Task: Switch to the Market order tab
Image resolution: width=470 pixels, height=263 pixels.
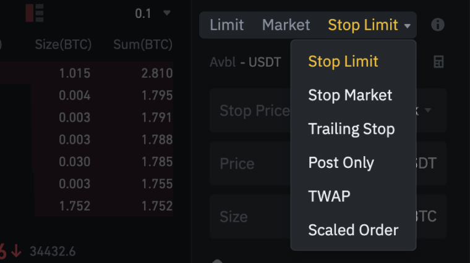Action: coord(286,25)
